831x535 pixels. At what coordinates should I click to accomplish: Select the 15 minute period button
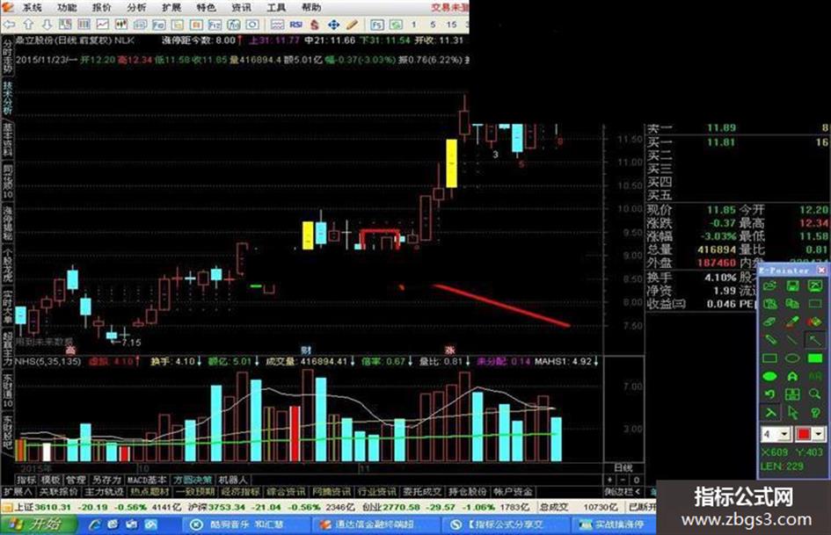pos(451,25)
